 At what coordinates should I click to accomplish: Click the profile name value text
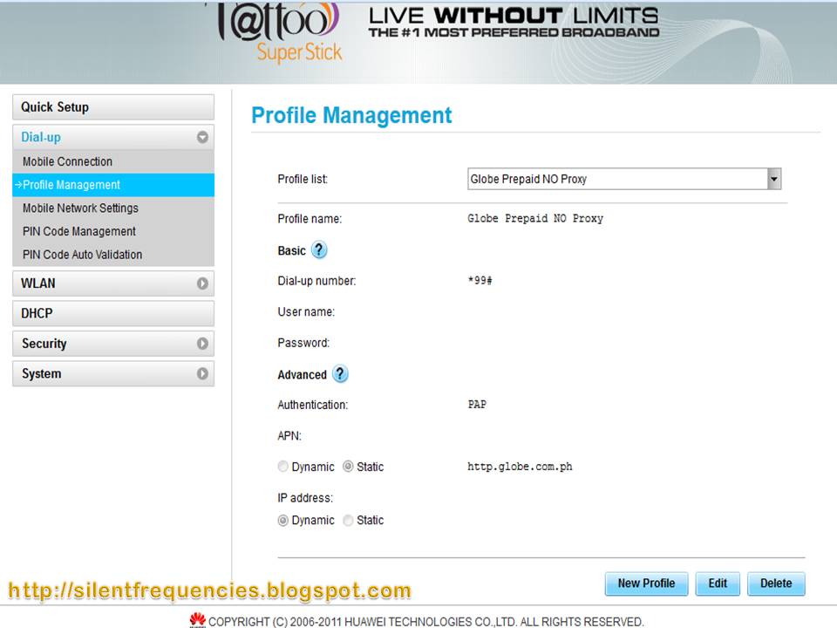tap(534, 218)
